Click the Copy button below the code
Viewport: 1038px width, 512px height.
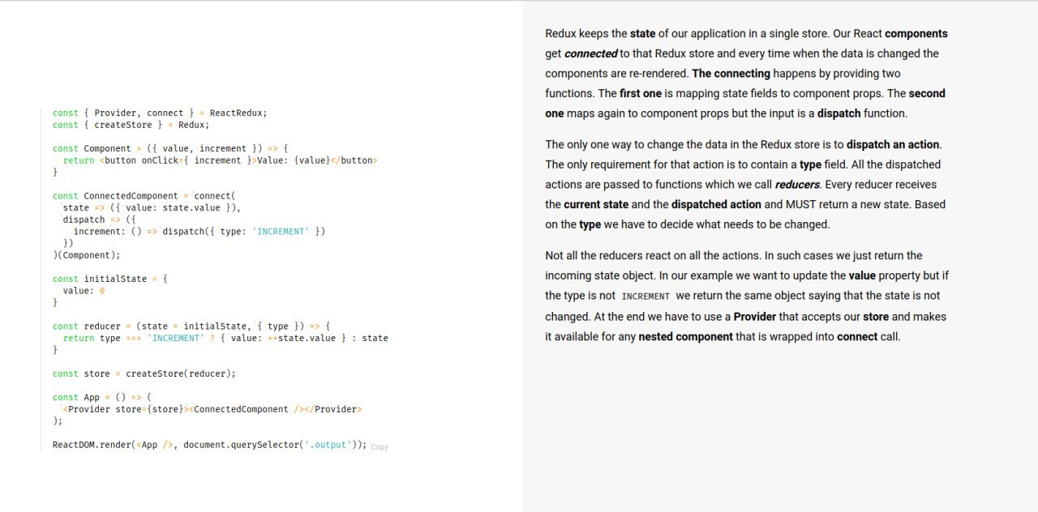click(x=380, y=447)
